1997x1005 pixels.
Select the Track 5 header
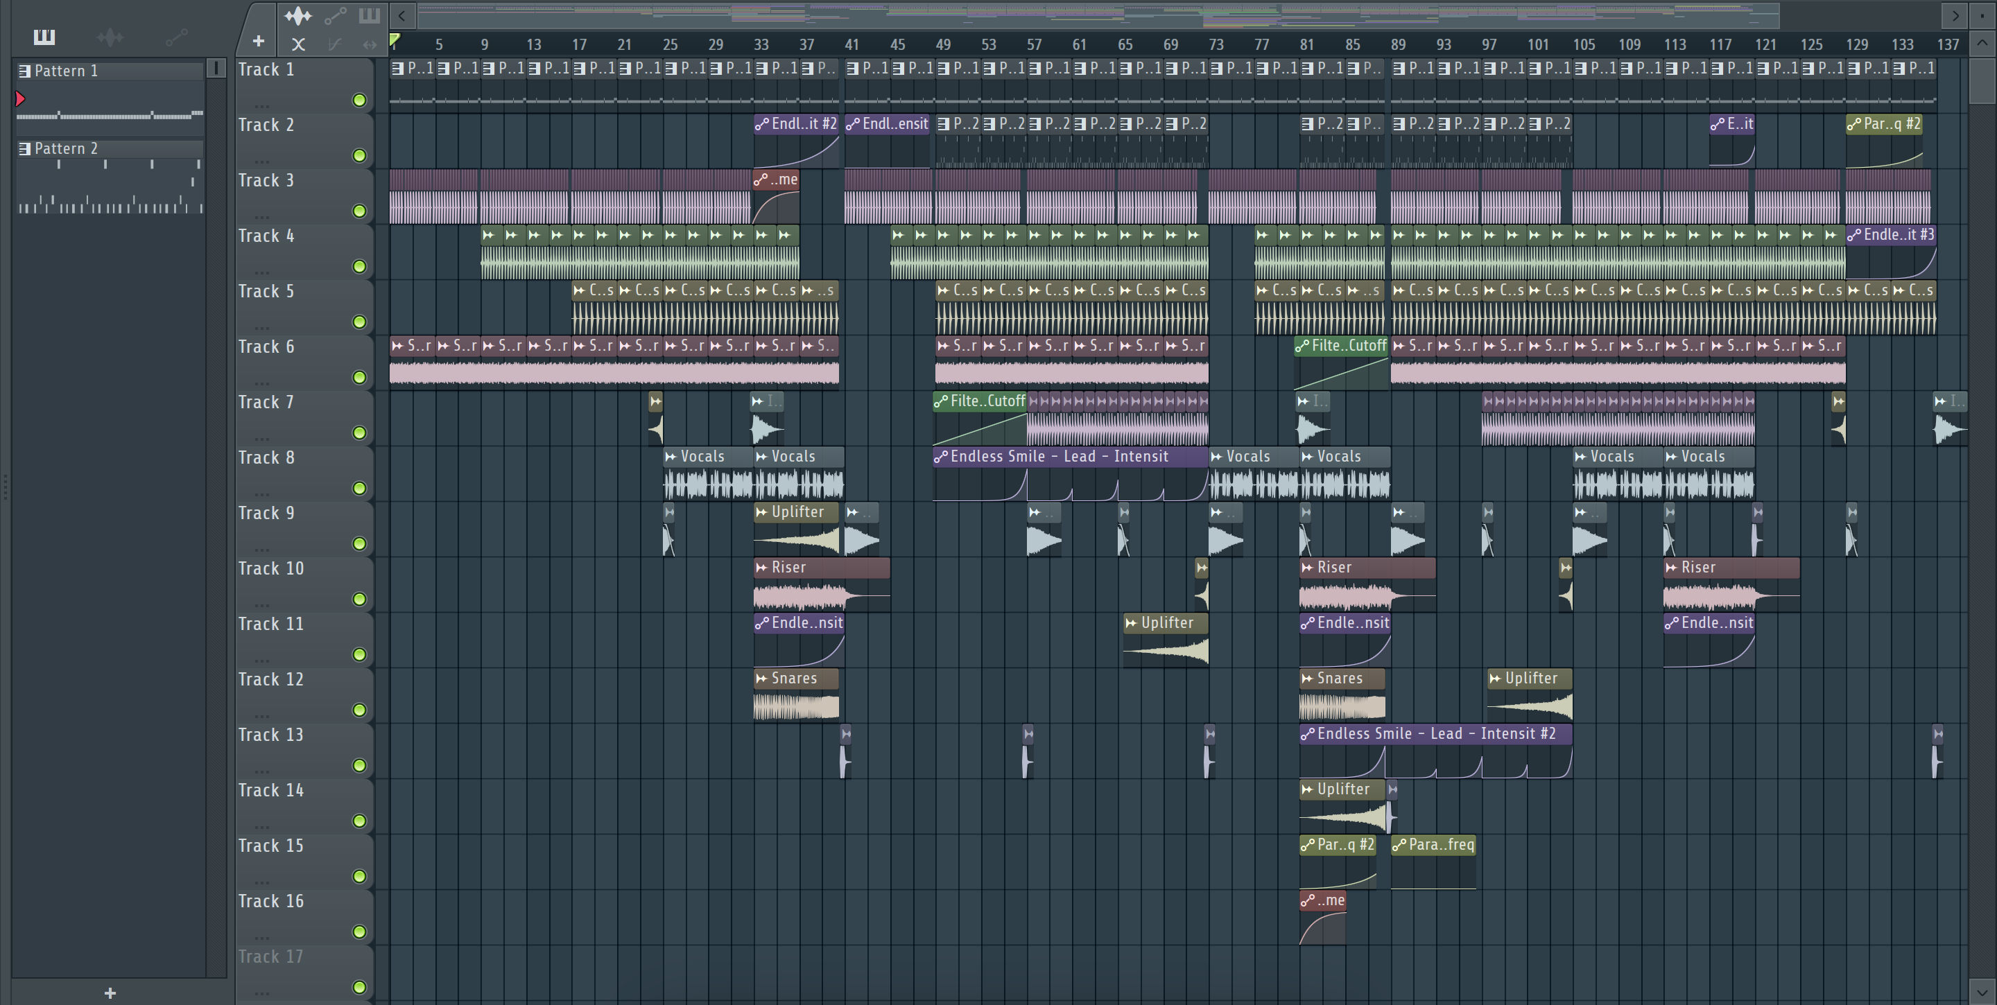coord(304,308)
